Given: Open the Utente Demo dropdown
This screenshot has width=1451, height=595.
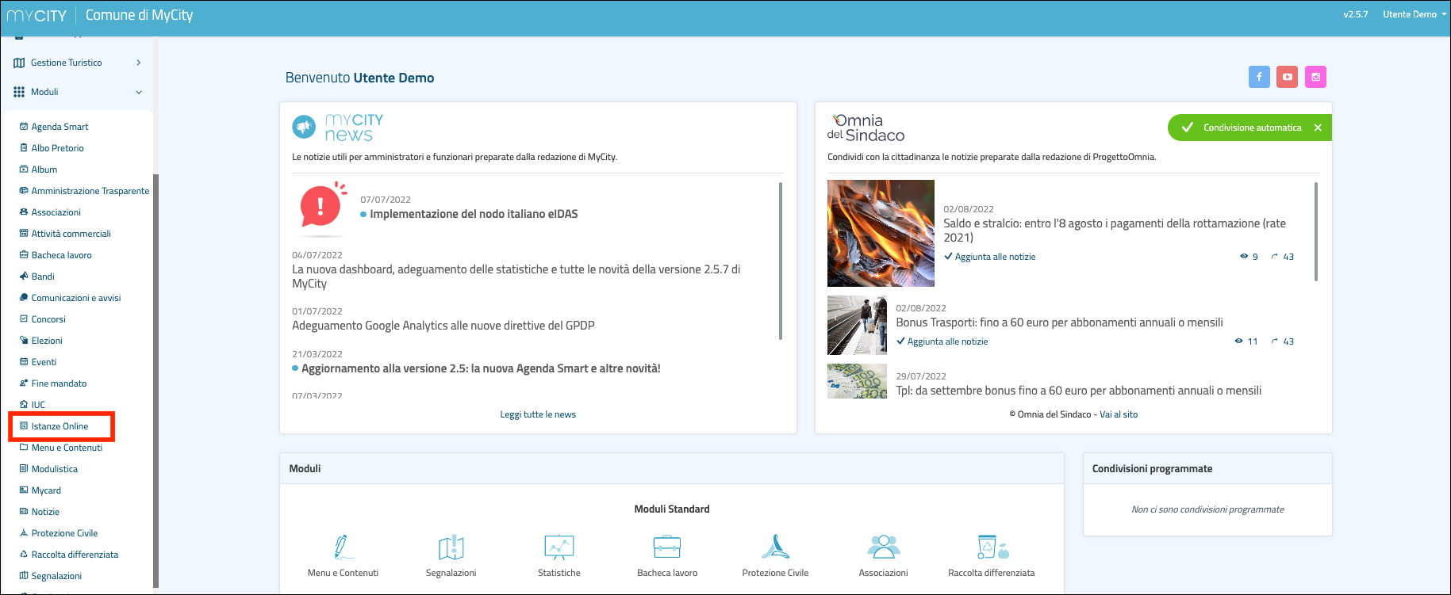Looking at the screenshot, I should (1414, 14).
